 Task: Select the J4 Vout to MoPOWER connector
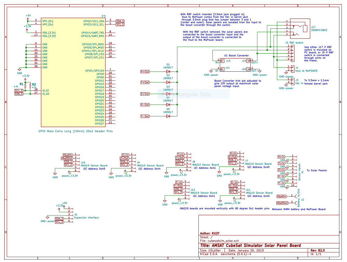(x=292, y=68)
